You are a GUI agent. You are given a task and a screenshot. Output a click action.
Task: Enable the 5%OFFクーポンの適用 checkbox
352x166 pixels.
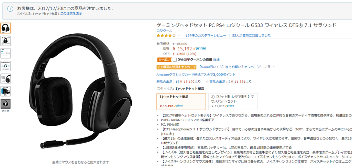point(175,60)
